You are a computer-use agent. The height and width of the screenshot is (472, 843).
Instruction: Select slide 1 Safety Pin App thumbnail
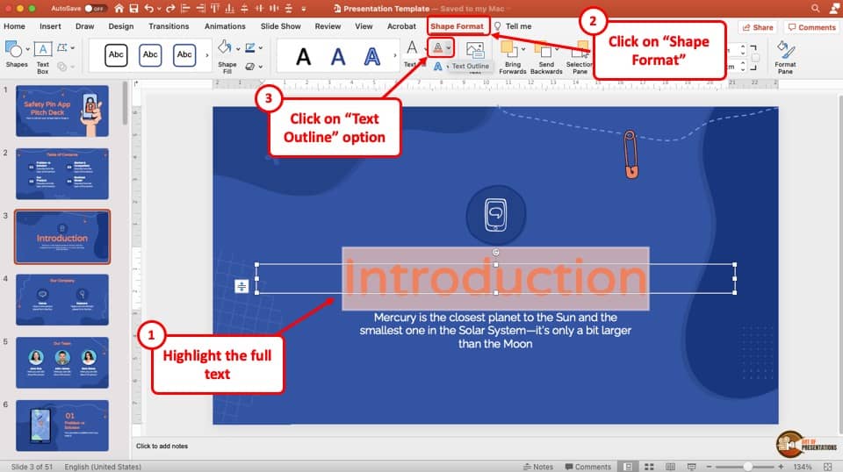(62, 111)
